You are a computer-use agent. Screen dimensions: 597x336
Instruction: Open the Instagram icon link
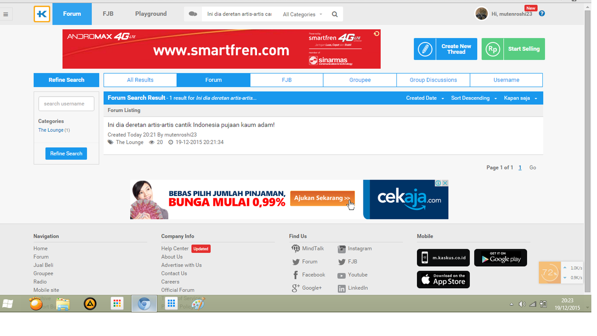coord(342,249)
